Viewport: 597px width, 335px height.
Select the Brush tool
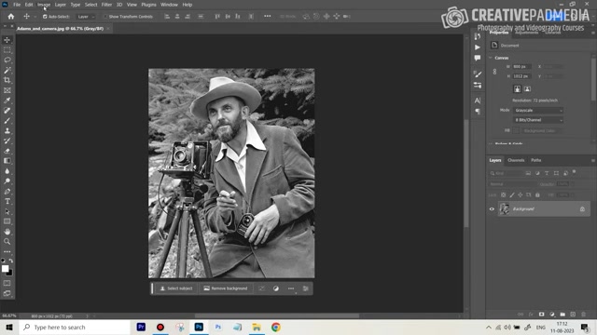tap(7, 120)
